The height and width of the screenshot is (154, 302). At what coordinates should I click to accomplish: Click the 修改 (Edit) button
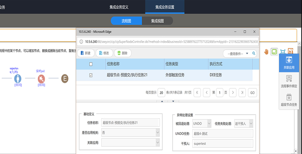(104, 53)
